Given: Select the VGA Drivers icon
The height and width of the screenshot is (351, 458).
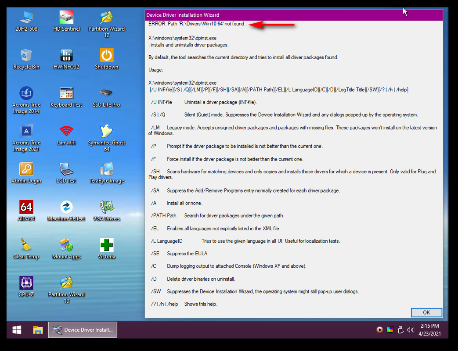Looking at the screenshot, I should pyautogui.click(x=107, y=211).
